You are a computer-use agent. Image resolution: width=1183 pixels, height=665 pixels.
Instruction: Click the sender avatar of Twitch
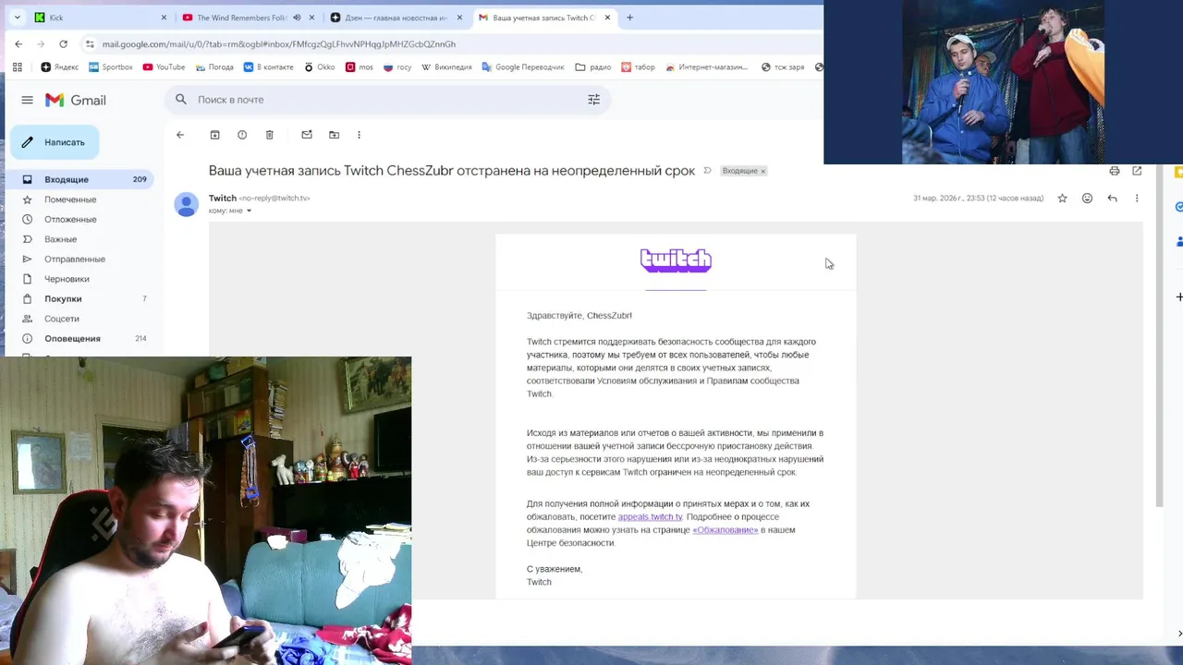187,204
